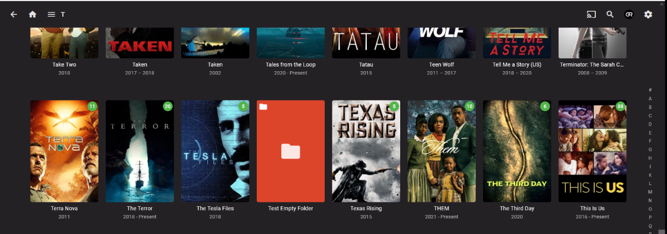667x234 pixels.
Task: Click the small folder icon on Test Empty Folder
Action: click(x=263, y=106)
